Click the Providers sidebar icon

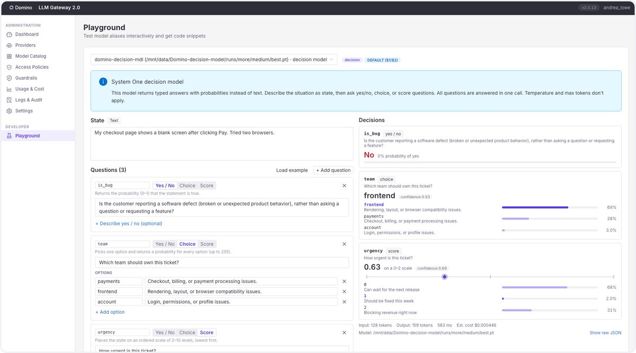point(10,45)
